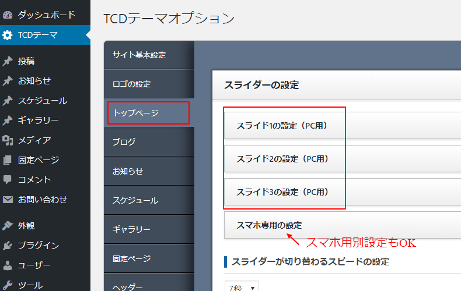This screenshot has height=291, width=461.
Task: Click the media icon beside メディア
Action: point(8,140)
